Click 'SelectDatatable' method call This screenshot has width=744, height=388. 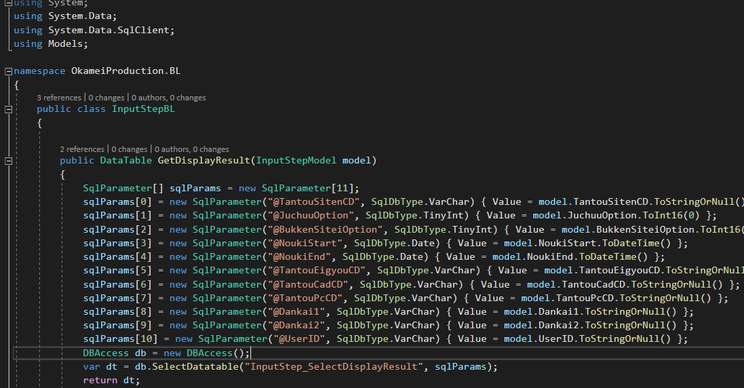[195, 367]
